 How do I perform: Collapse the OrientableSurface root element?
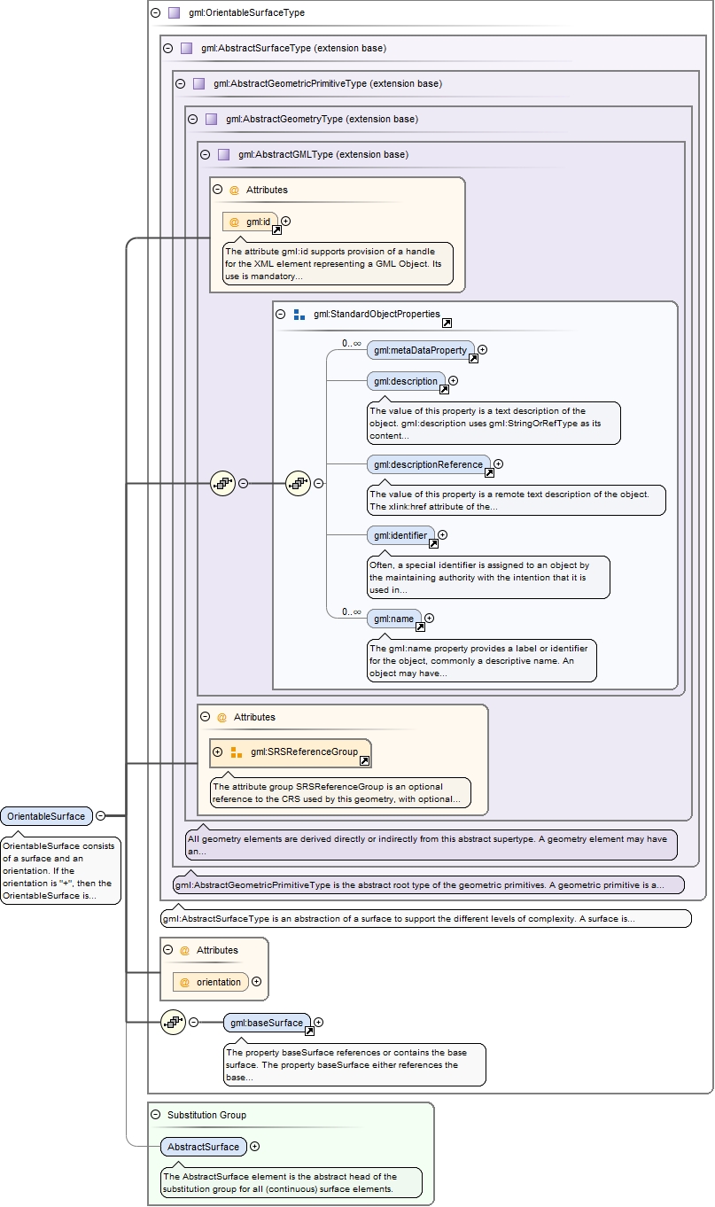pyautogui.click(x=101, y=815)
